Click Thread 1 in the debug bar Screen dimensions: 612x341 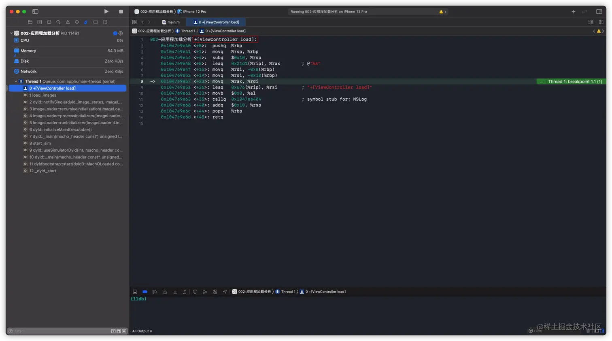[285, 292]
